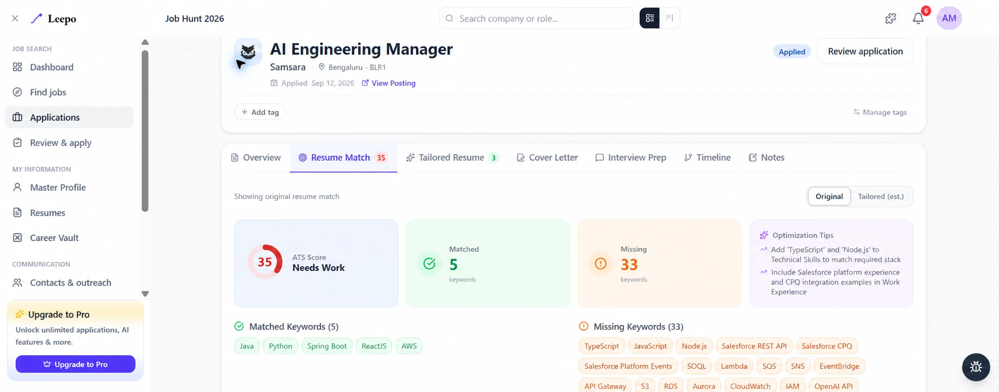Open the Notes tab
Image resolution: width=999 pixels, height=392 pixels.
(x=766, y=158)
